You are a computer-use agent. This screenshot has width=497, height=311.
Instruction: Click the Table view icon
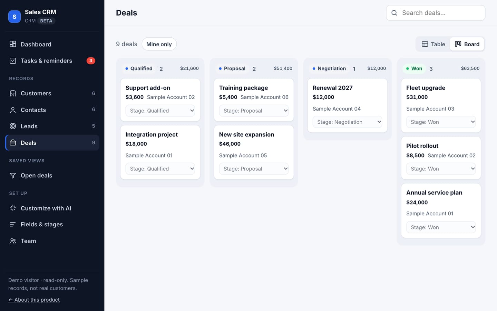click(x=425, y=44)
